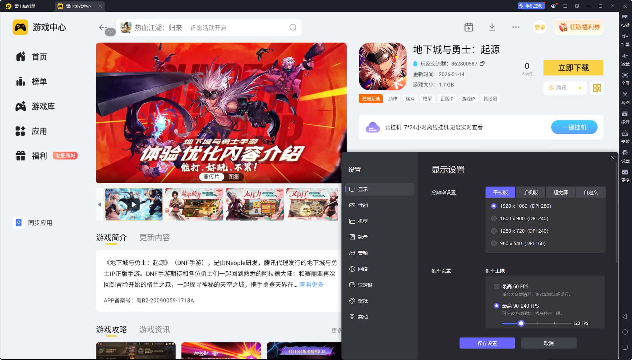The image size is (632, 360).
Task: Open the user account icon in title bar
Action: coord(553,6)
